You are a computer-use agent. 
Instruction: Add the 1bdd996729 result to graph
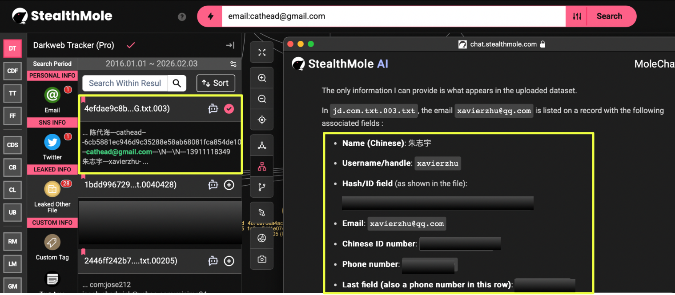[229, 185]
